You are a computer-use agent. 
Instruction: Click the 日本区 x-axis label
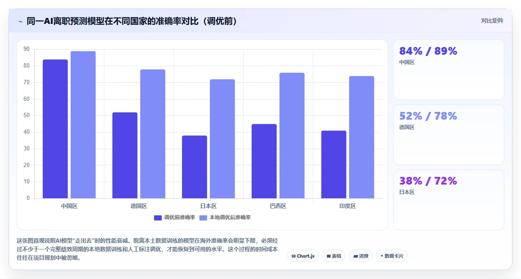point(209,206)
